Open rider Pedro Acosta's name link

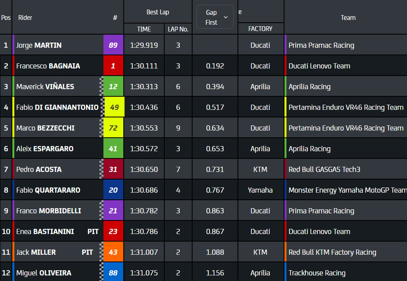pos(39,170)
